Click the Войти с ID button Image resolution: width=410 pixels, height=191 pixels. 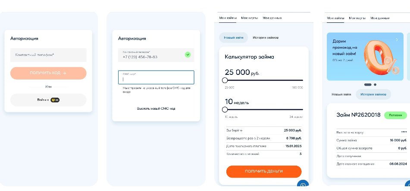[48, 100]
